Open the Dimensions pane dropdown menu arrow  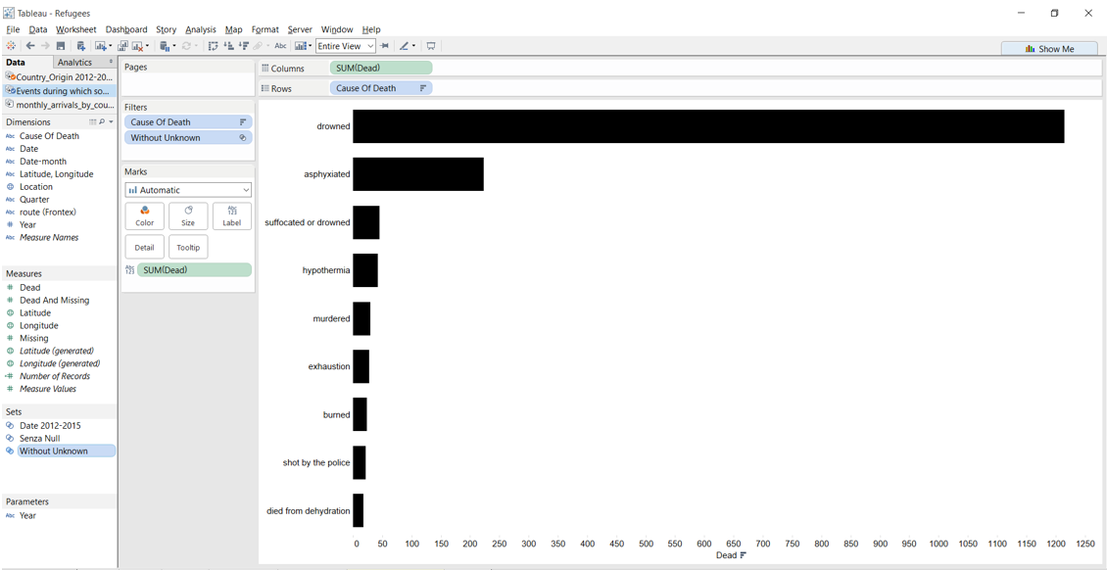click(111, 122)
